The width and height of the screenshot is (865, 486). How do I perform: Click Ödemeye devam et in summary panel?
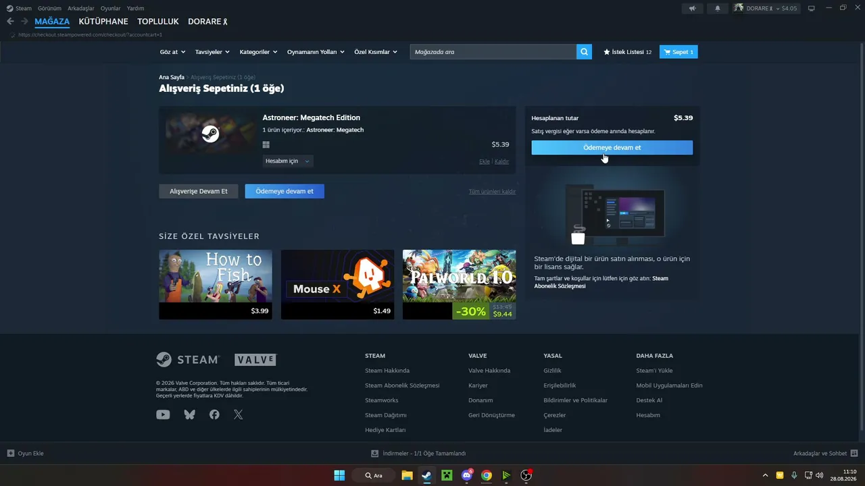pyautogui.click(x=612, y=147)
